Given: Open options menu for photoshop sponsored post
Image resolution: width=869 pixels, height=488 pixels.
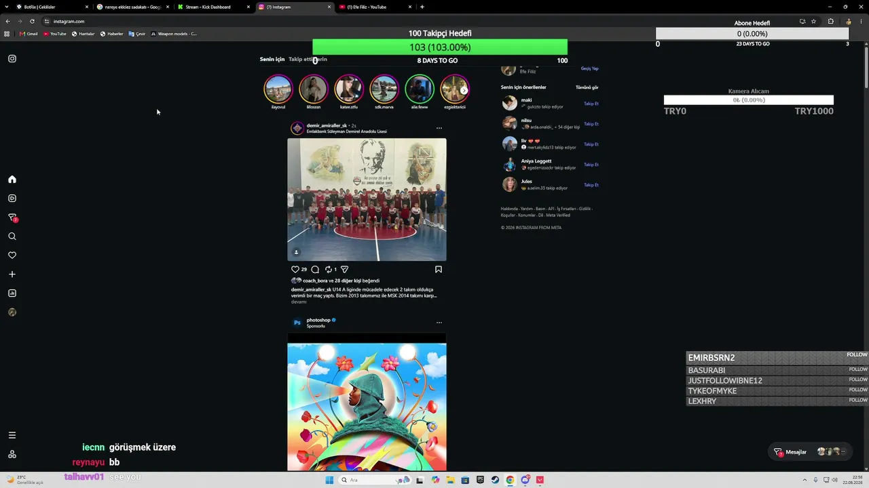Looking at the screenshot, I should tap(439, 323).
